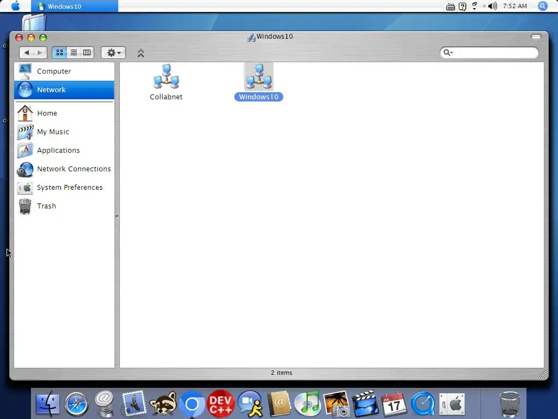558x419 pixels.
Task: Select Network in the sidebar
Action: coord(64,90)
